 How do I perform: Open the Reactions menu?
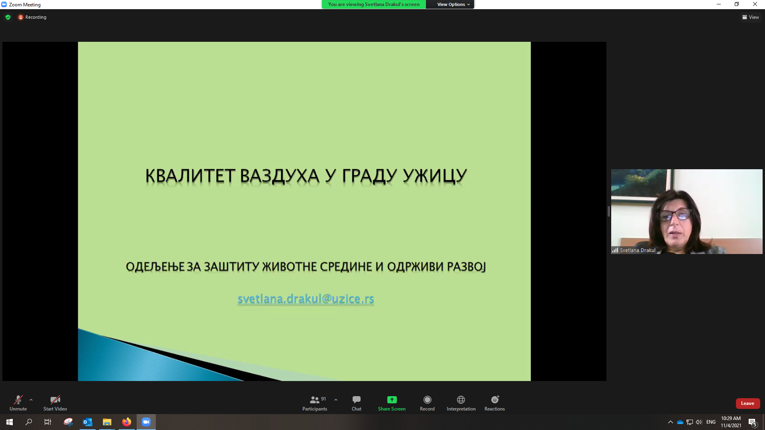(x=494, y=403)
